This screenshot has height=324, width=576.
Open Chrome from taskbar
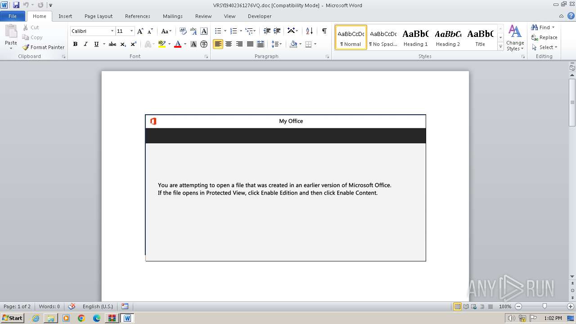pos(81,318)
